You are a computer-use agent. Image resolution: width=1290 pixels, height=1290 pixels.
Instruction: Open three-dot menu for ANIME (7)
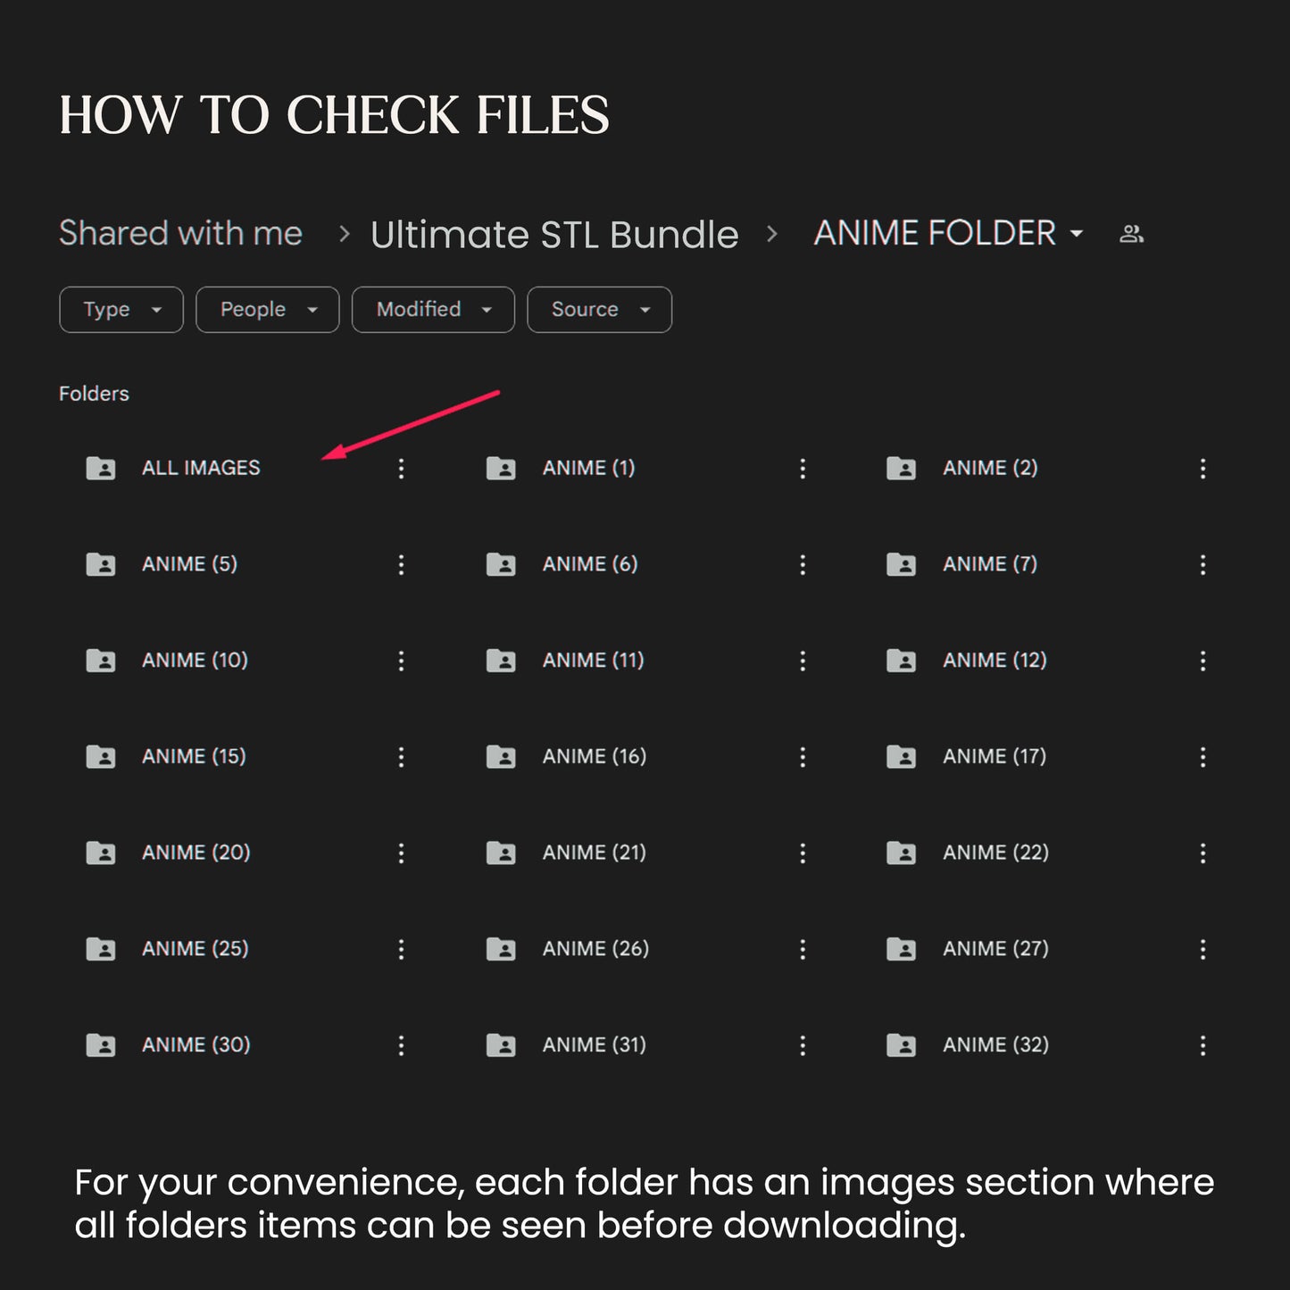click(x=1203, y=564)
